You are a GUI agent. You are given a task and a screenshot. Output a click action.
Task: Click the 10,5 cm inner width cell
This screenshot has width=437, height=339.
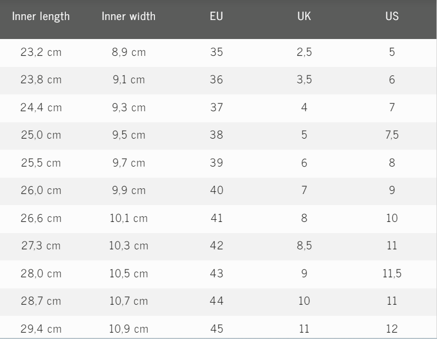pos(129,274)
